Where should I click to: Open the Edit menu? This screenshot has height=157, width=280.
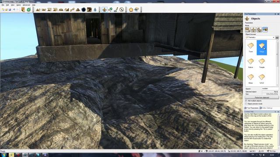point(7,5)
